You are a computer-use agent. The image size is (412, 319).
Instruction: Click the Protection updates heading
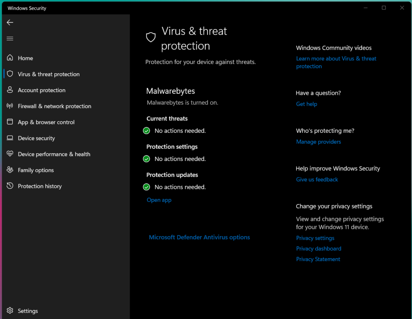point(172,175)
